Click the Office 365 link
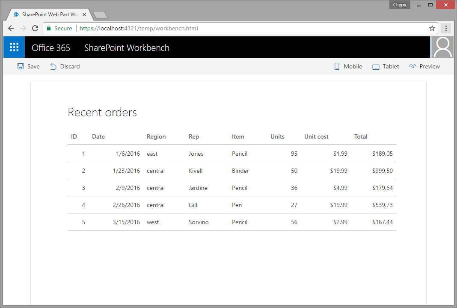 (x=51, y=47)
